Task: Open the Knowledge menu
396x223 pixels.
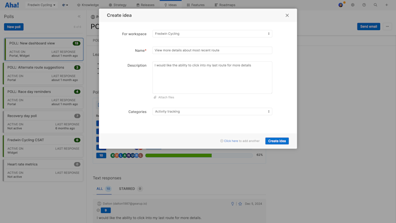Action: (x=88, y=5)
